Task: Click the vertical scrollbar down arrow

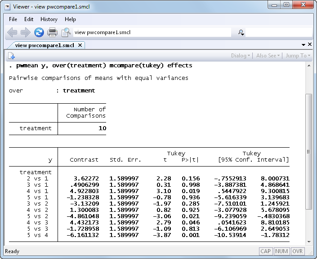Action: tap(308, 241)
